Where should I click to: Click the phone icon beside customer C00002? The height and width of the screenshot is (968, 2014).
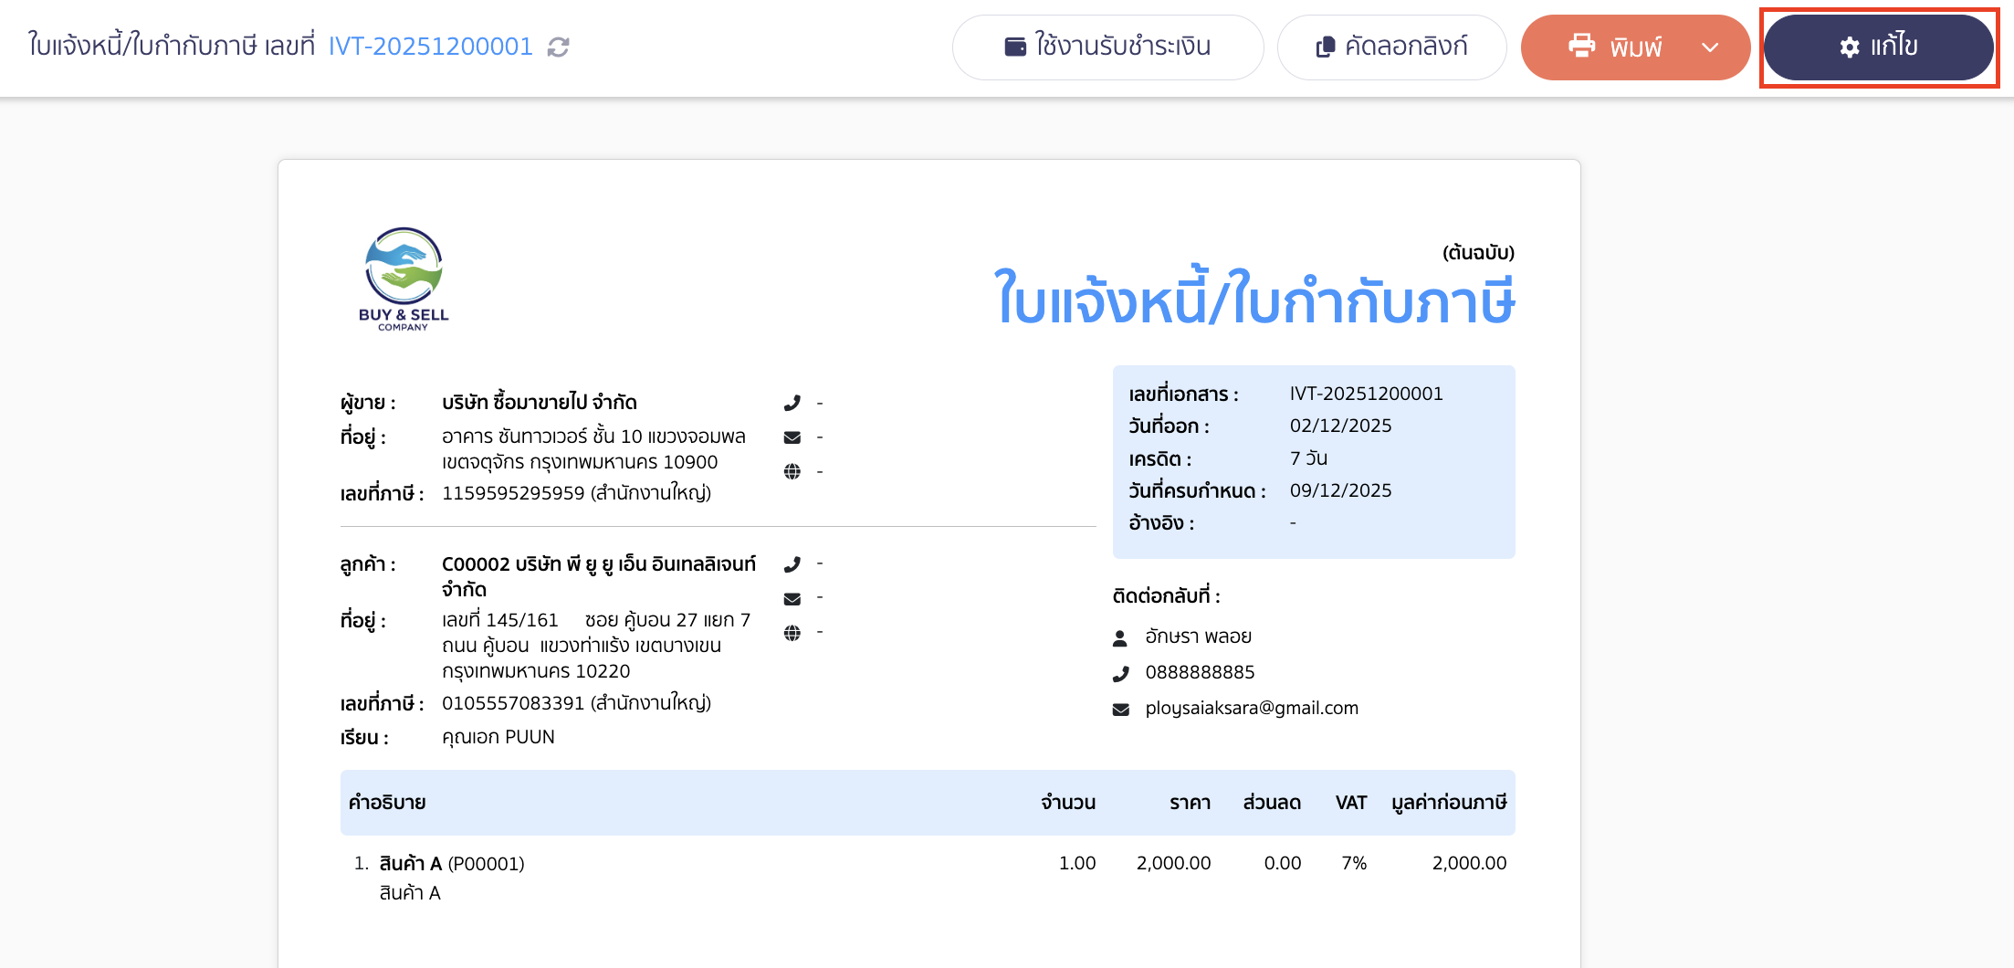[x=792, y=563]
